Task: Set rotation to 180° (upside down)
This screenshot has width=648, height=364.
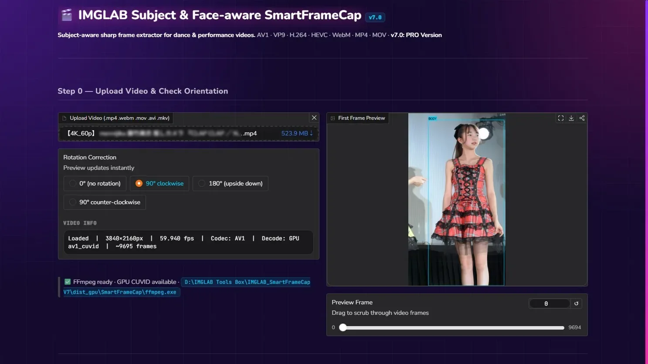Action: pos(230,183)
